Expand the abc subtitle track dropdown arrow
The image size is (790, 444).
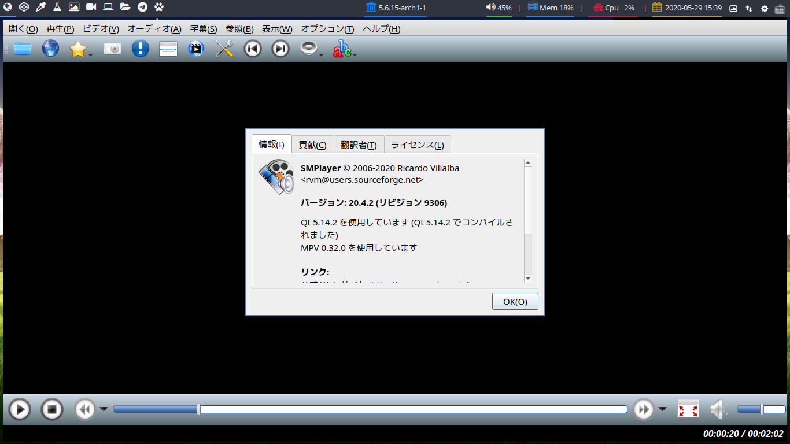click(355, 55)
